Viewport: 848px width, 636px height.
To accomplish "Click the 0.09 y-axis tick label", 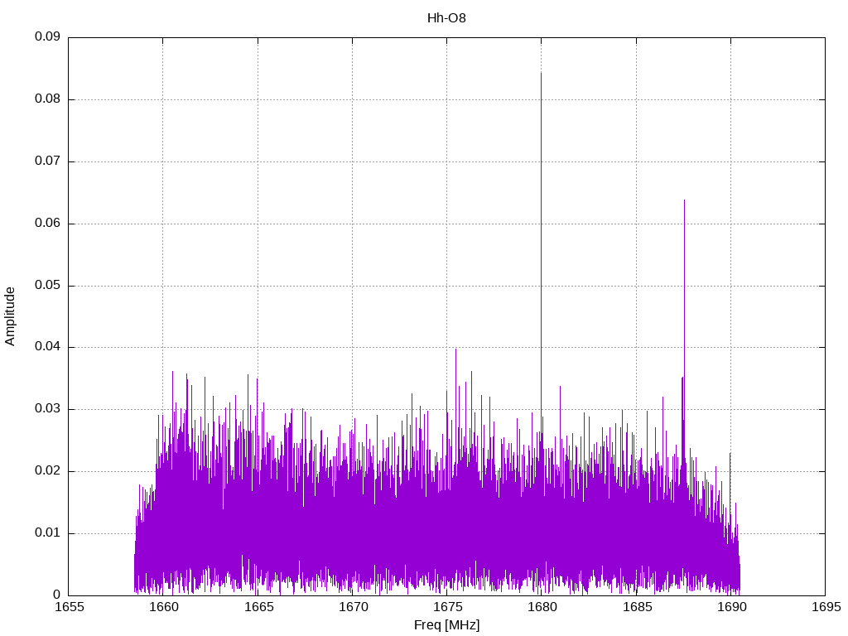I will [x=47, y=37].
